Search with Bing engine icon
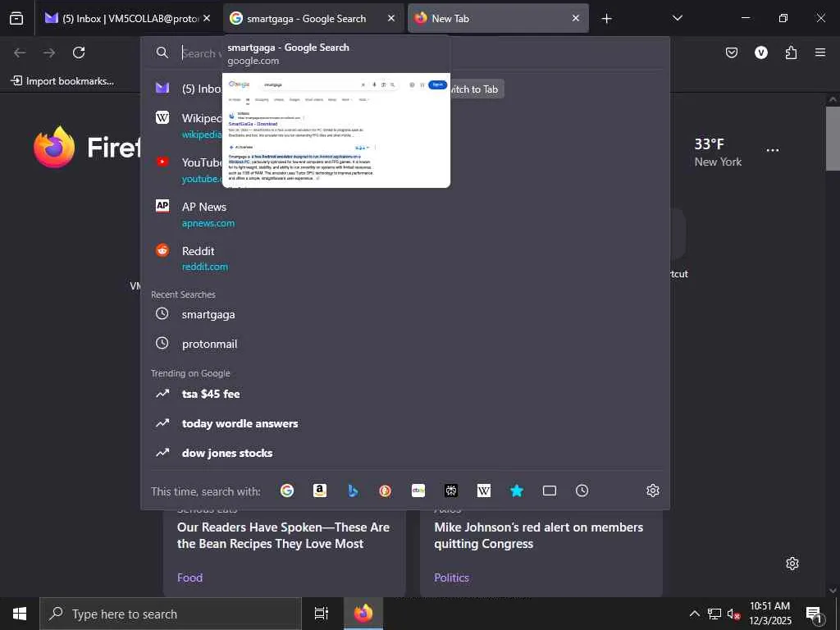The height and width of the screenshot is (630, 840). [353, 491]
